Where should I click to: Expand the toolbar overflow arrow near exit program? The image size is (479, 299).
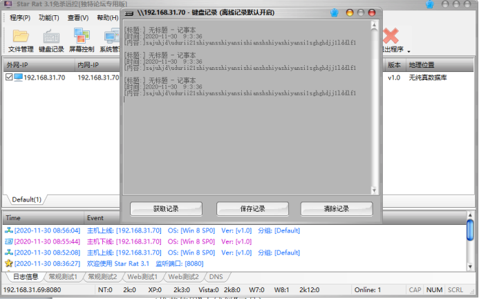pyautogui.click(x=408, y=51)
